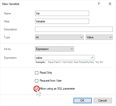
Task: Click the Cancel button
Action: (x=103, y=101)
